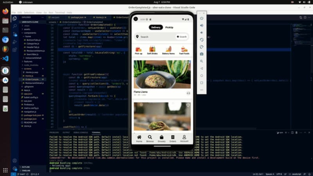Image resolution: width=313 pixels, height=176 pixels.
Task: Click the Search button in the app
Action: click(182, 37)
